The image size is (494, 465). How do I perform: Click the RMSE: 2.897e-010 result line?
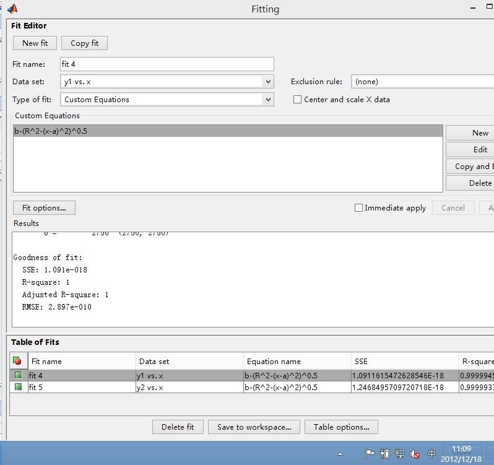tap(57, 307)
